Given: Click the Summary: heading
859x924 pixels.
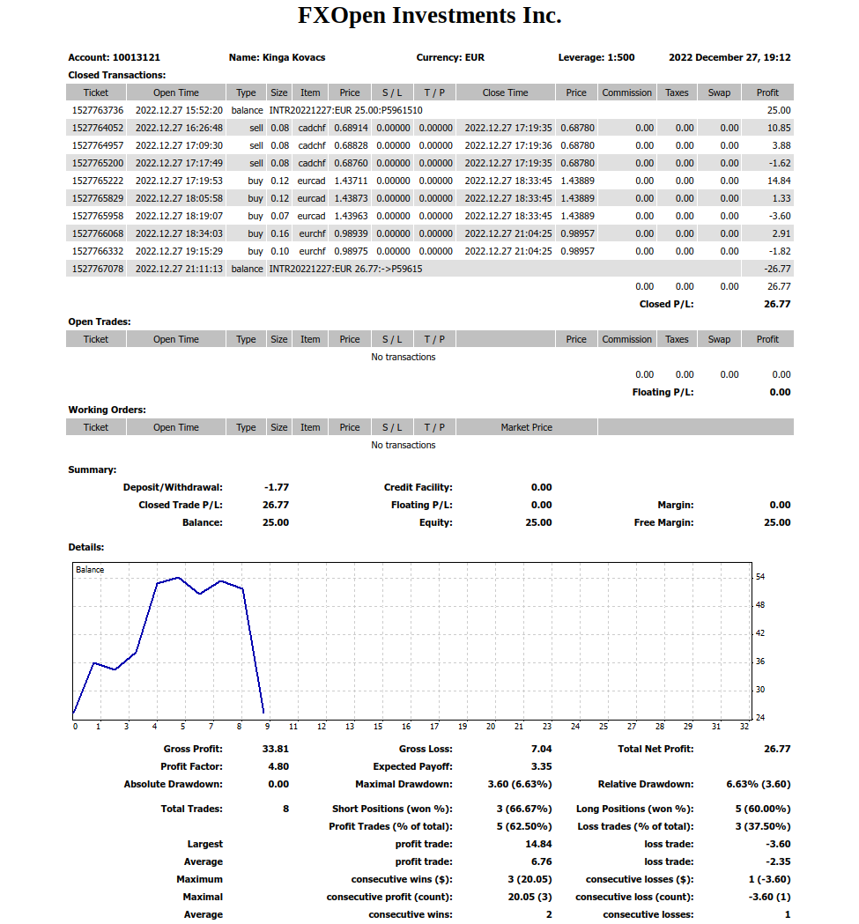Looking at the screenshot, I should point(92,469).
